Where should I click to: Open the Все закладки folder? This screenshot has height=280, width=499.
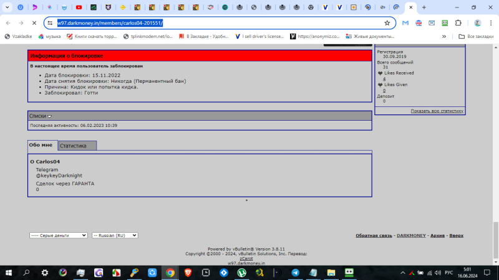tap(476, 37)
